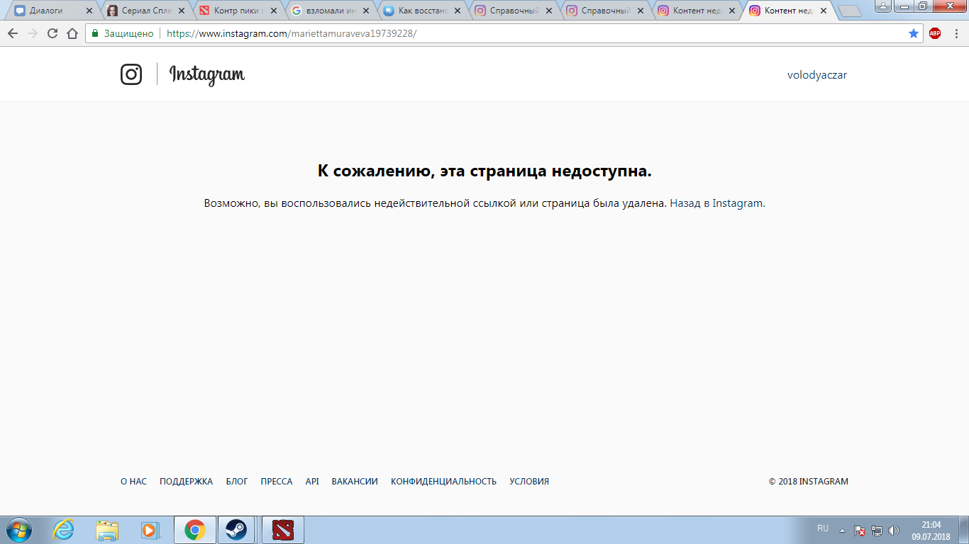Open the 'УСЛОВИЯ' footer link
Screen dimensions: 969x544
click(x=529, y=482)
